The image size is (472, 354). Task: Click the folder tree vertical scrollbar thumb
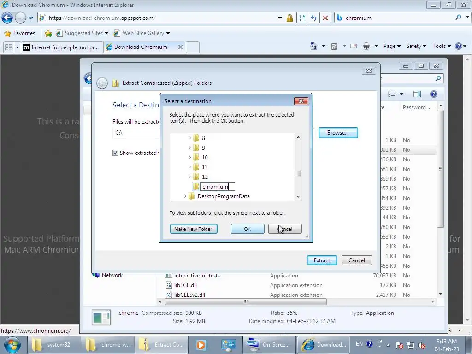coord(298,173)
